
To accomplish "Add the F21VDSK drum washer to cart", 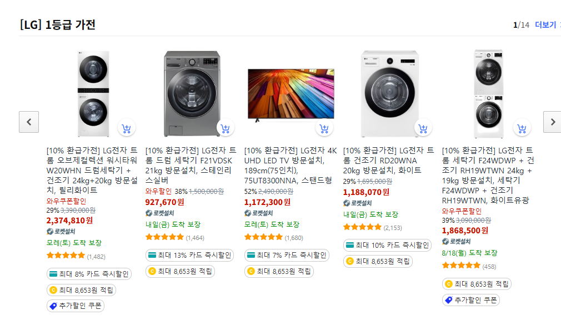I will (x=226, y=129).
